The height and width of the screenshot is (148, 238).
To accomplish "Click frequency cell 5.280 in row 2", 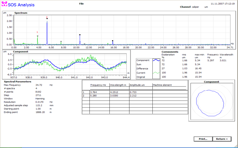I will point(100,96).
